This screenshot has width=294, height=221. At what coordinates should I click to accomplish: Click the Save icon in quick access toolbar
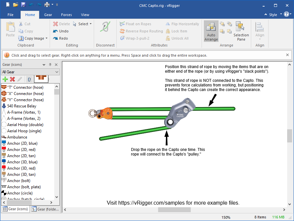tap(23, 5)
